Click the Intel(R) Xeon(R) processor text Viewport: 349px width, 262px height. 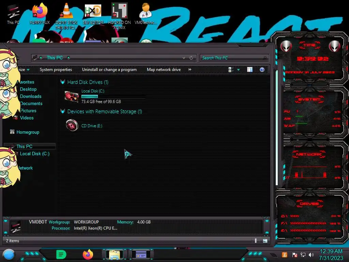(95, 228)
